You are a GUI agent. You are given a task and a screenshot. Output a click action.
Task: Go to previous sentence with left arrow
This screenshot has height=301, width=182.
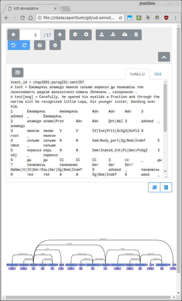pyautogui.click(x=13, y=35)
